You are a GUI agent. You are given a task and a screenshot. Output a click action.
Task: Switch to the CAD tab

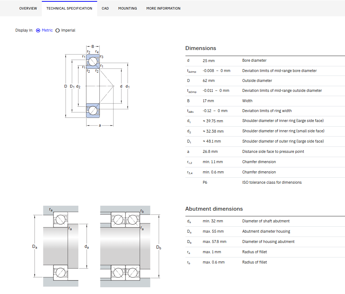click(105, 9)
